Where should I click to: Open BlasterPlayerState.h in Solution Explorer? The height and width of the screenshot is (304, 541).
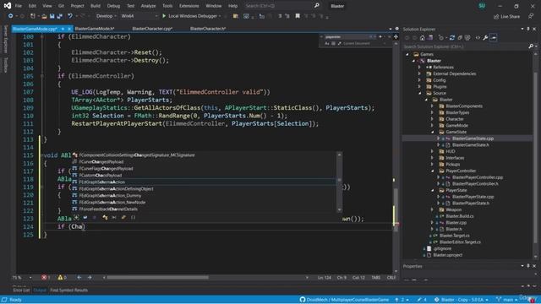click(x=471, y=203)
